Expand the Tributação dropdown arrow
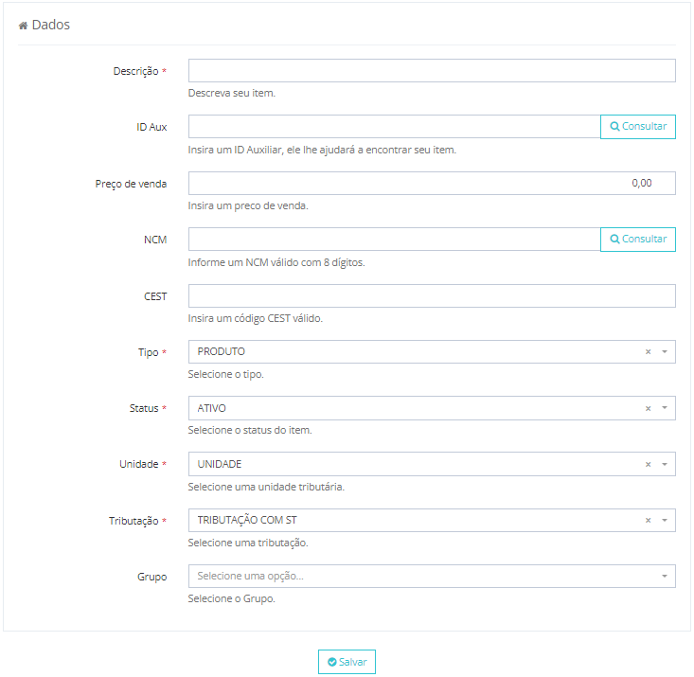The width and height of the screenshot is (694, 677). 665,521
